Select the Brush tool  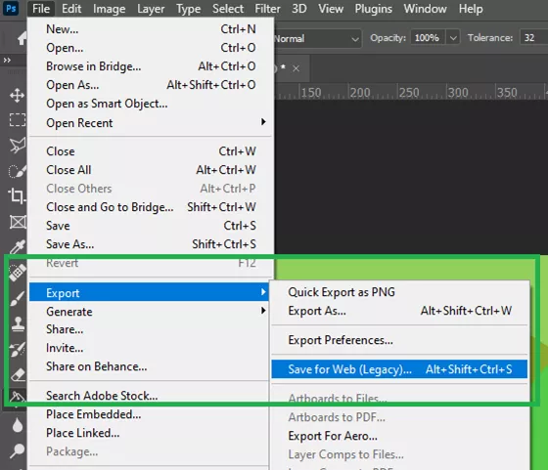(17, 298)
